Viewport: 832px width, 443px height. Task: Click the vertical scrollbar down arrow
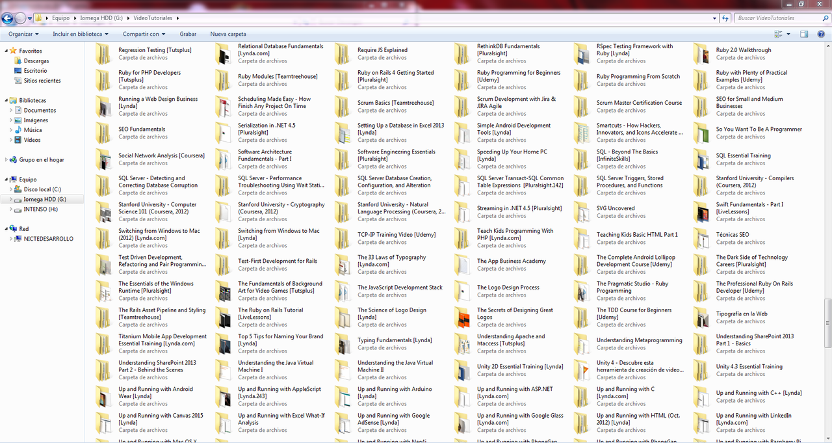coord(827,439)
